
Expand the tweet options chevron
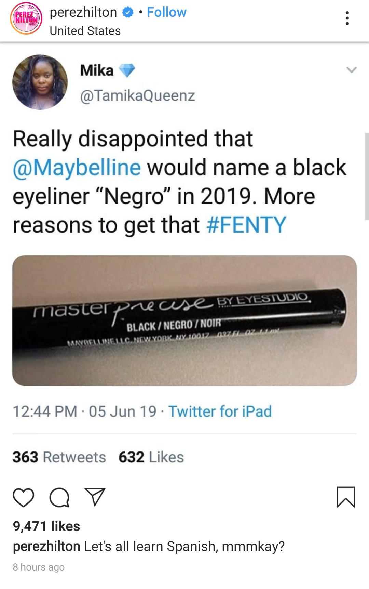click(351, 70)
